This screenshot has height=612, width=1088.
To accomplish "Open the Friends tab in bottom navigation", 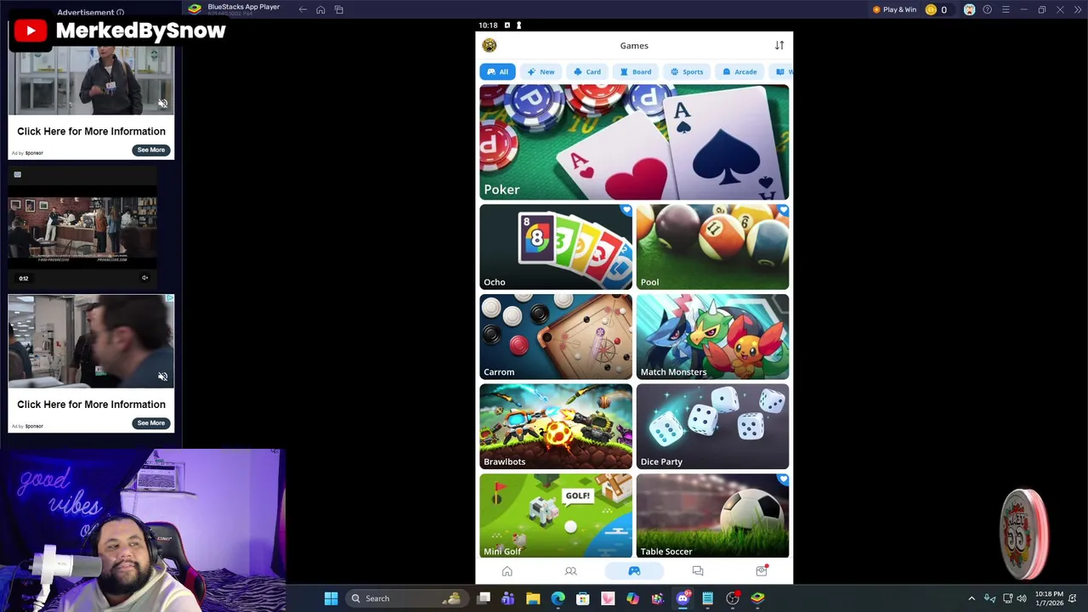I will click(570, 571).
